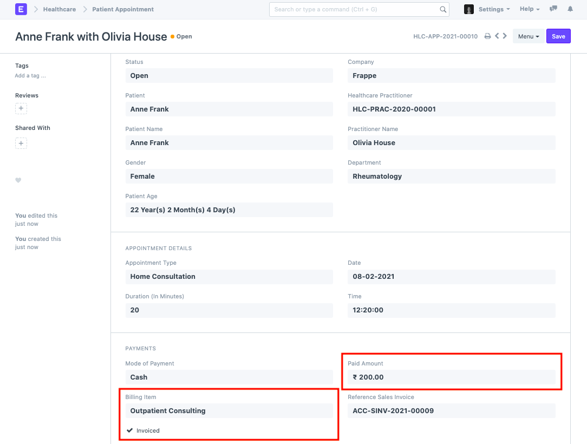
Task: Open the notifications bell
Action: pyautogui.click(x=570, y=9)
